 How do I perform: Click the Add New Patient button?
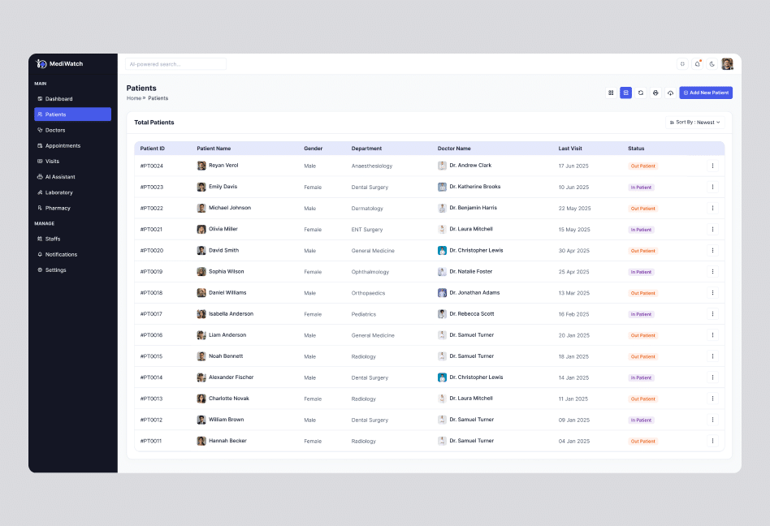click(x=705, y=93)
